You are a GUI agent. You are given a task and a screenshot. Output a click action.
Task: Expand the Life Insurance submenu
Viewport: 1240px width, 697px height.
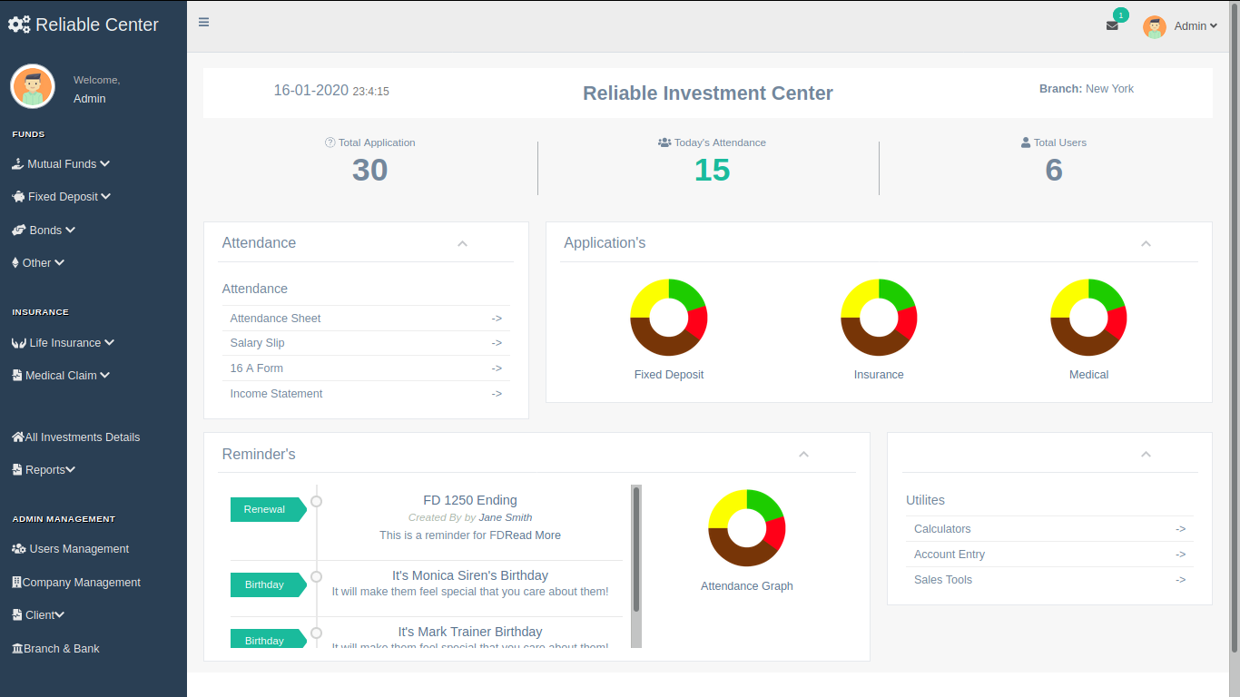(110, 343)
